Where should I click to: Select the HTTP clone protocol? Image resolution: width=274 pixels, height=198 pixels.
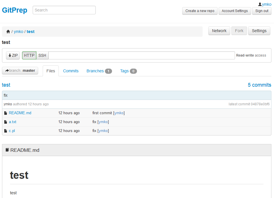[29, 55]
